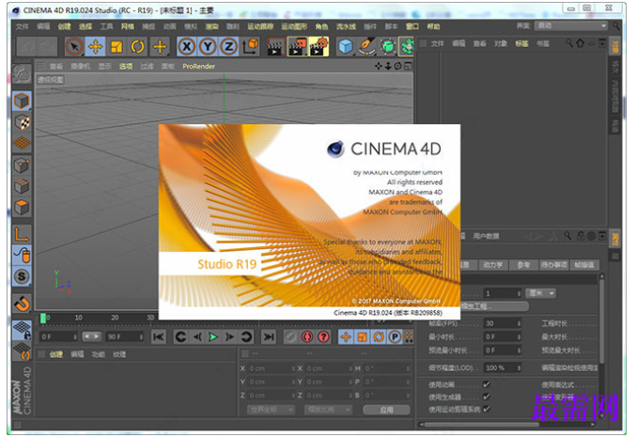Click the search icon in Object Manager
Viewport: 636px width, 437px height.
coord(570,43)
